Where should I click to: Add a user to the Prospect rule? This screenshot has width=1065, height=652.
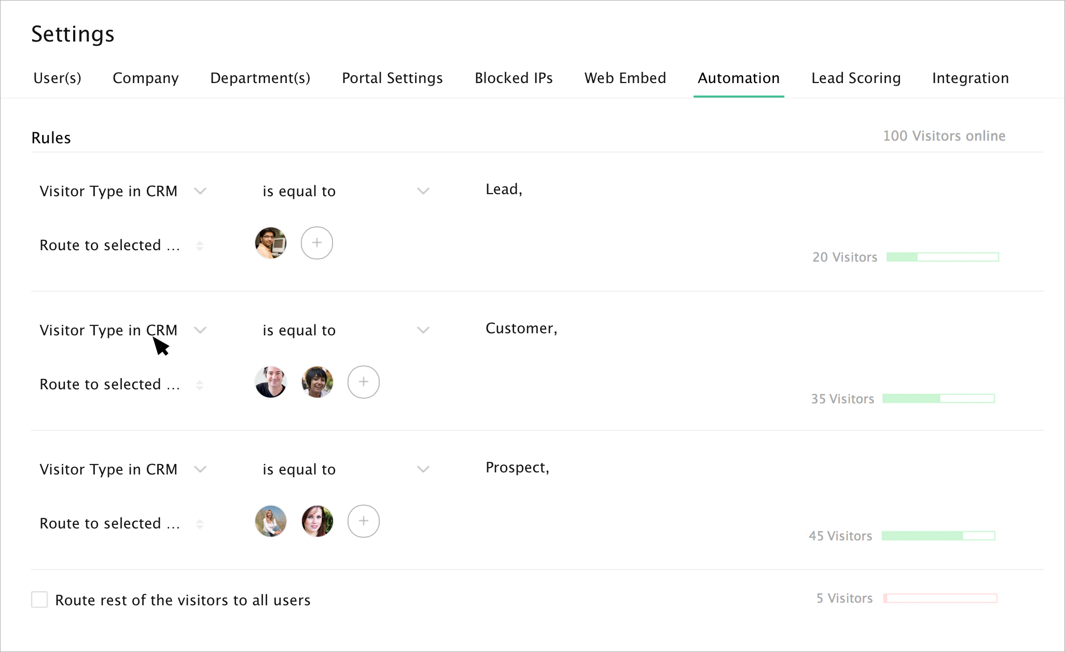click(x=363, y=521)
